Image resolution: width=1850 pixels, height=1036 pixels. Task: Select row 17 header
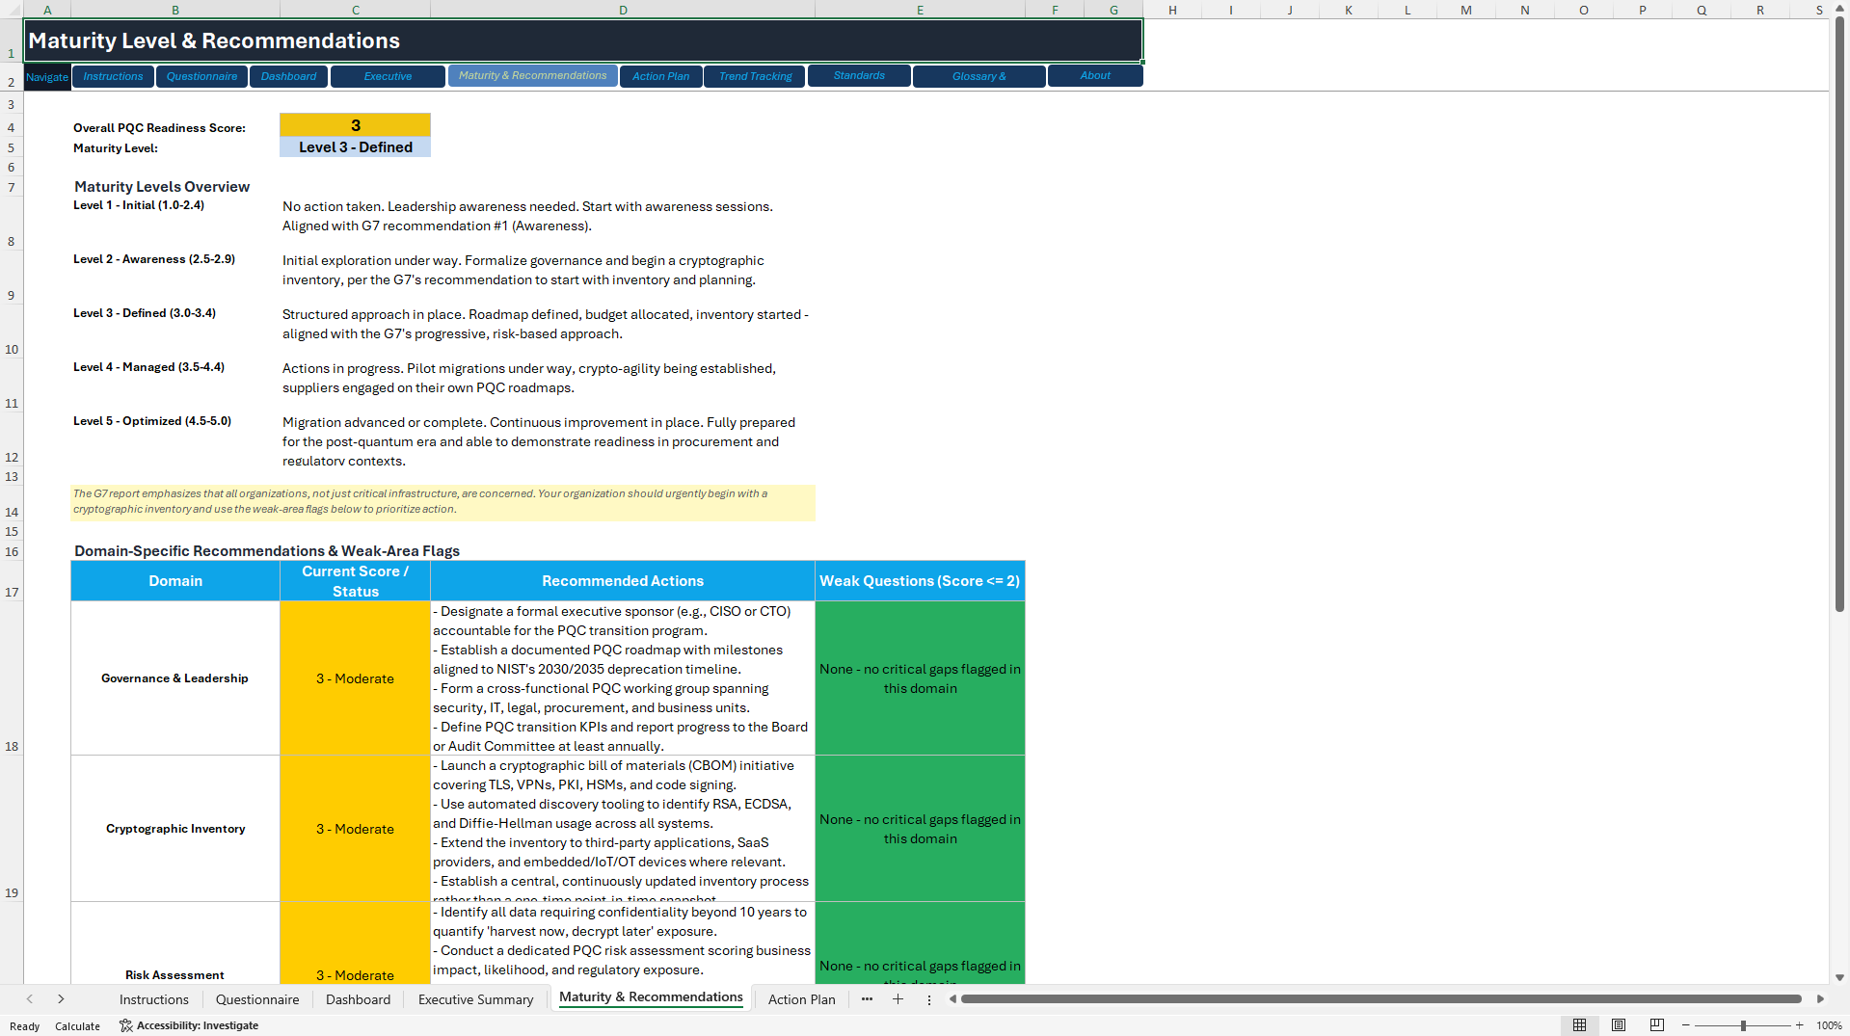tap(12, 581)
